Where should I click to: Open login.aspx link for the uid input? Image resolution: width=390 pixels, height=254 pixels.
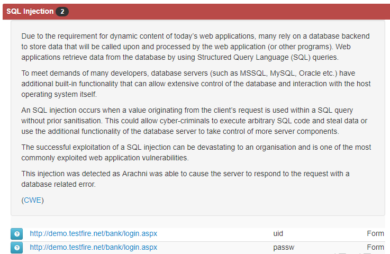click(x=94, y=233)
